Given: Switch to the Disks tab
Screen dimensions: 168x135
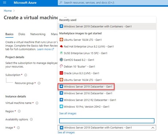Looking at the screenshot, I should pyautogui.click(x=22, y=34).
